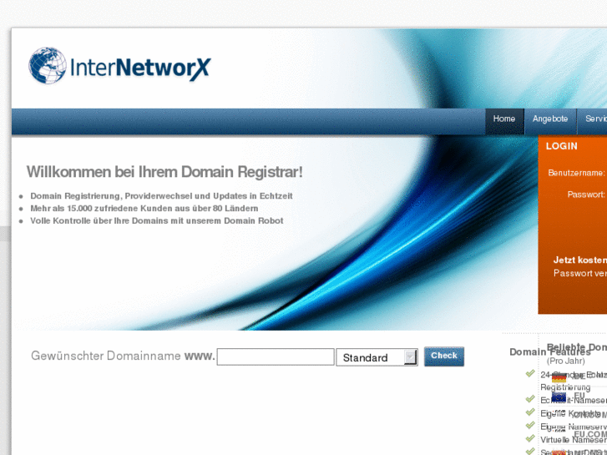
Task: Click into the desired domain name field
Action: point(276,356)
